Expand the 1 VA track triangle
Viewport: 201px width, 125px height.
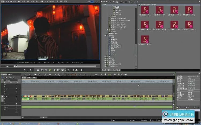[5, 99]
